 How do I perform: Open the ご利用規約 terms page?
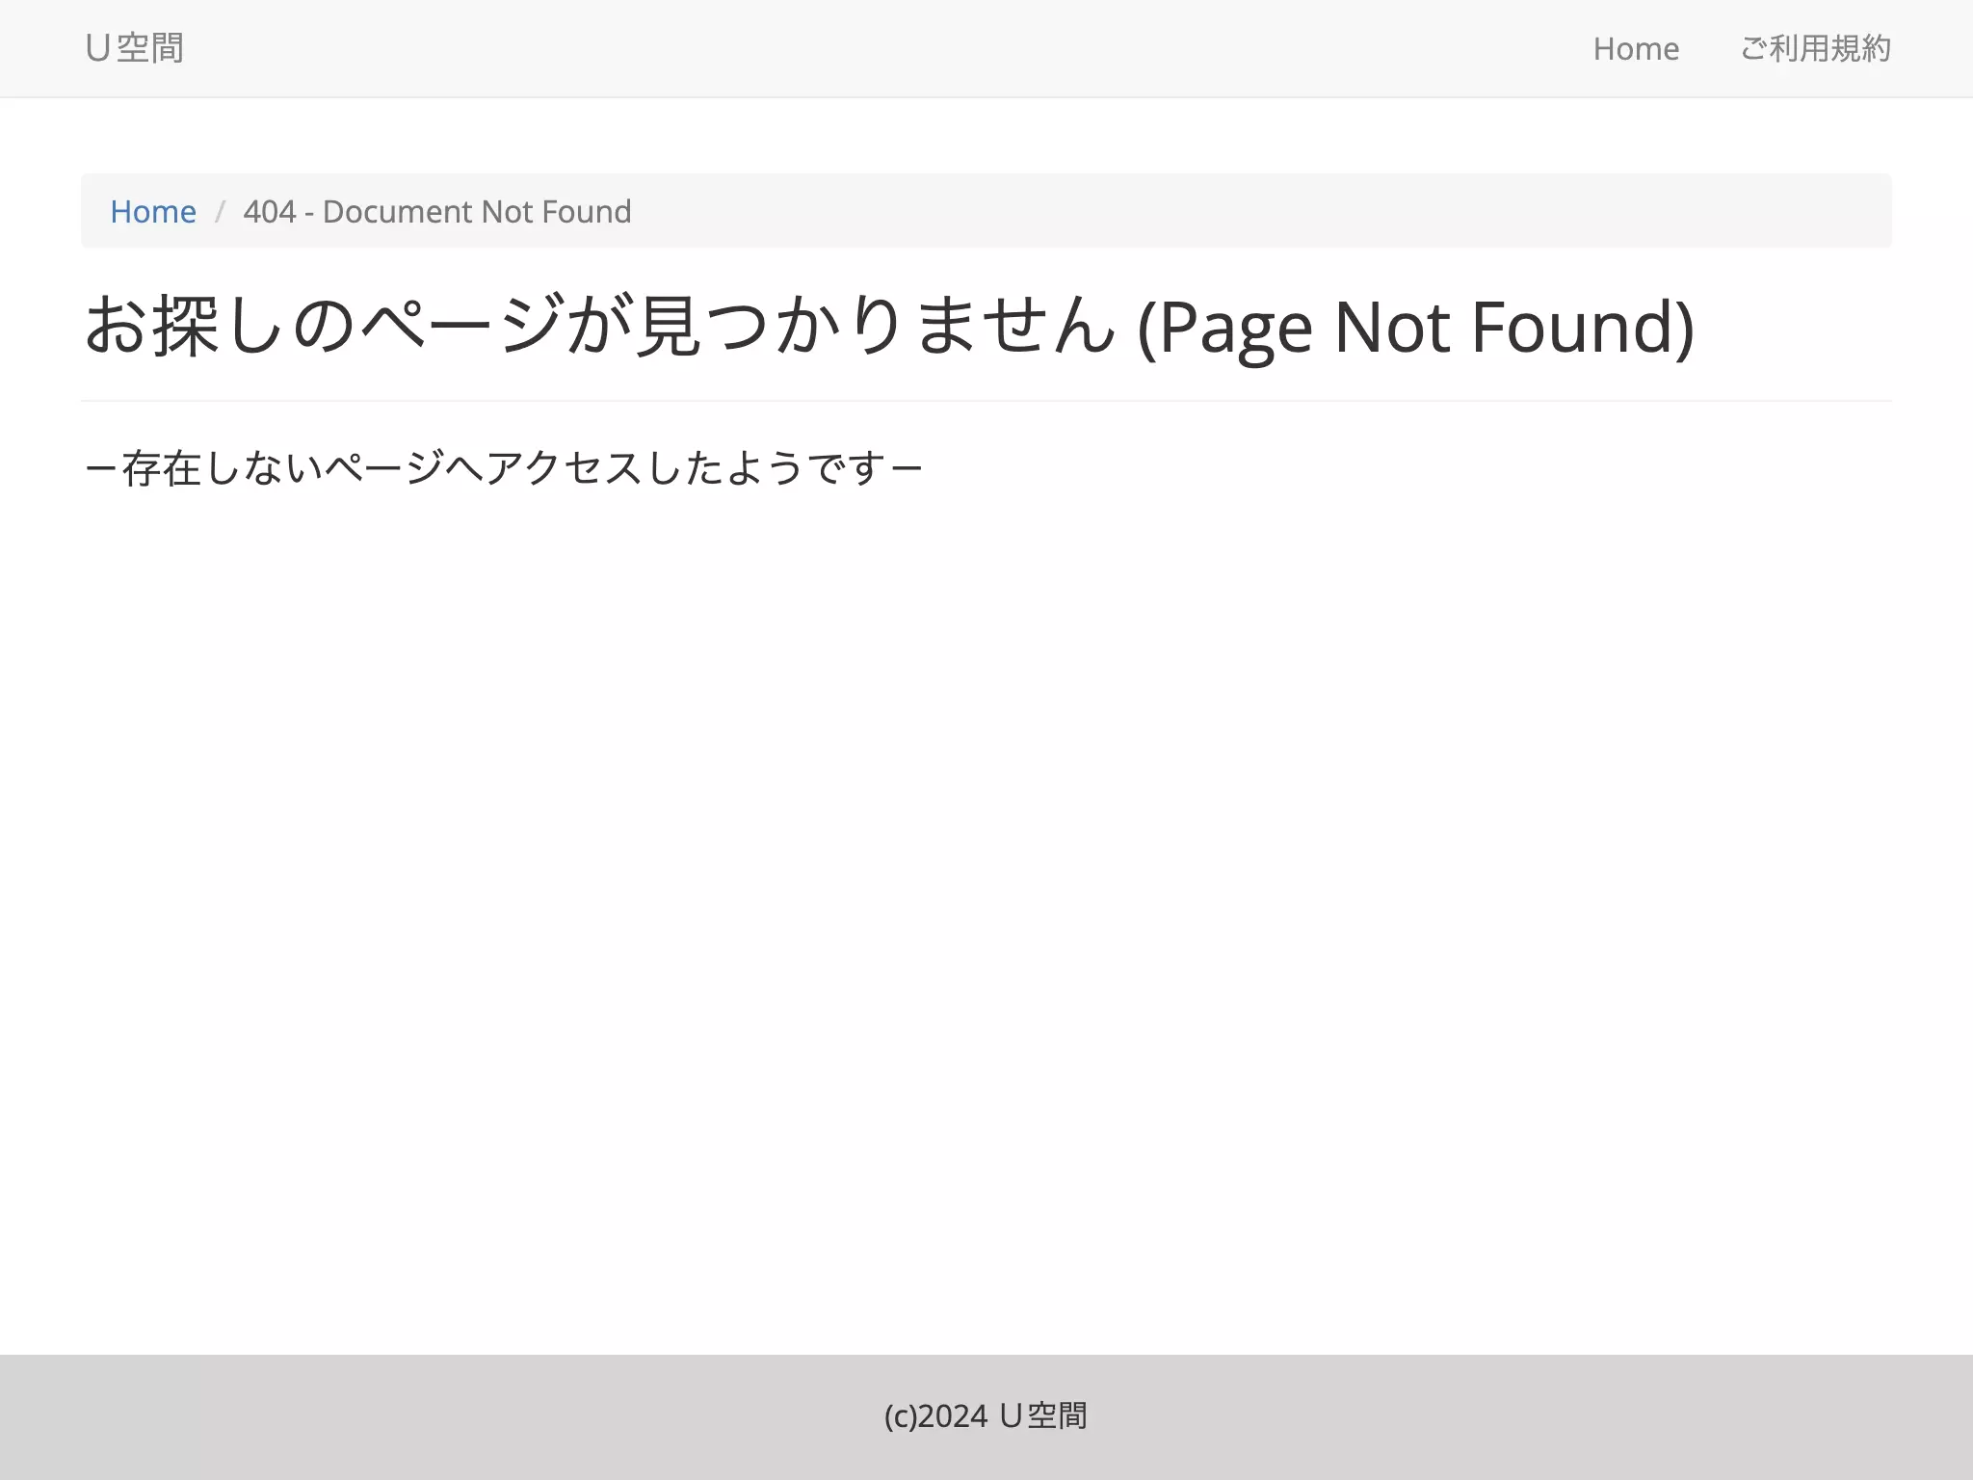pyautogui.click(x=1816, y=48)
